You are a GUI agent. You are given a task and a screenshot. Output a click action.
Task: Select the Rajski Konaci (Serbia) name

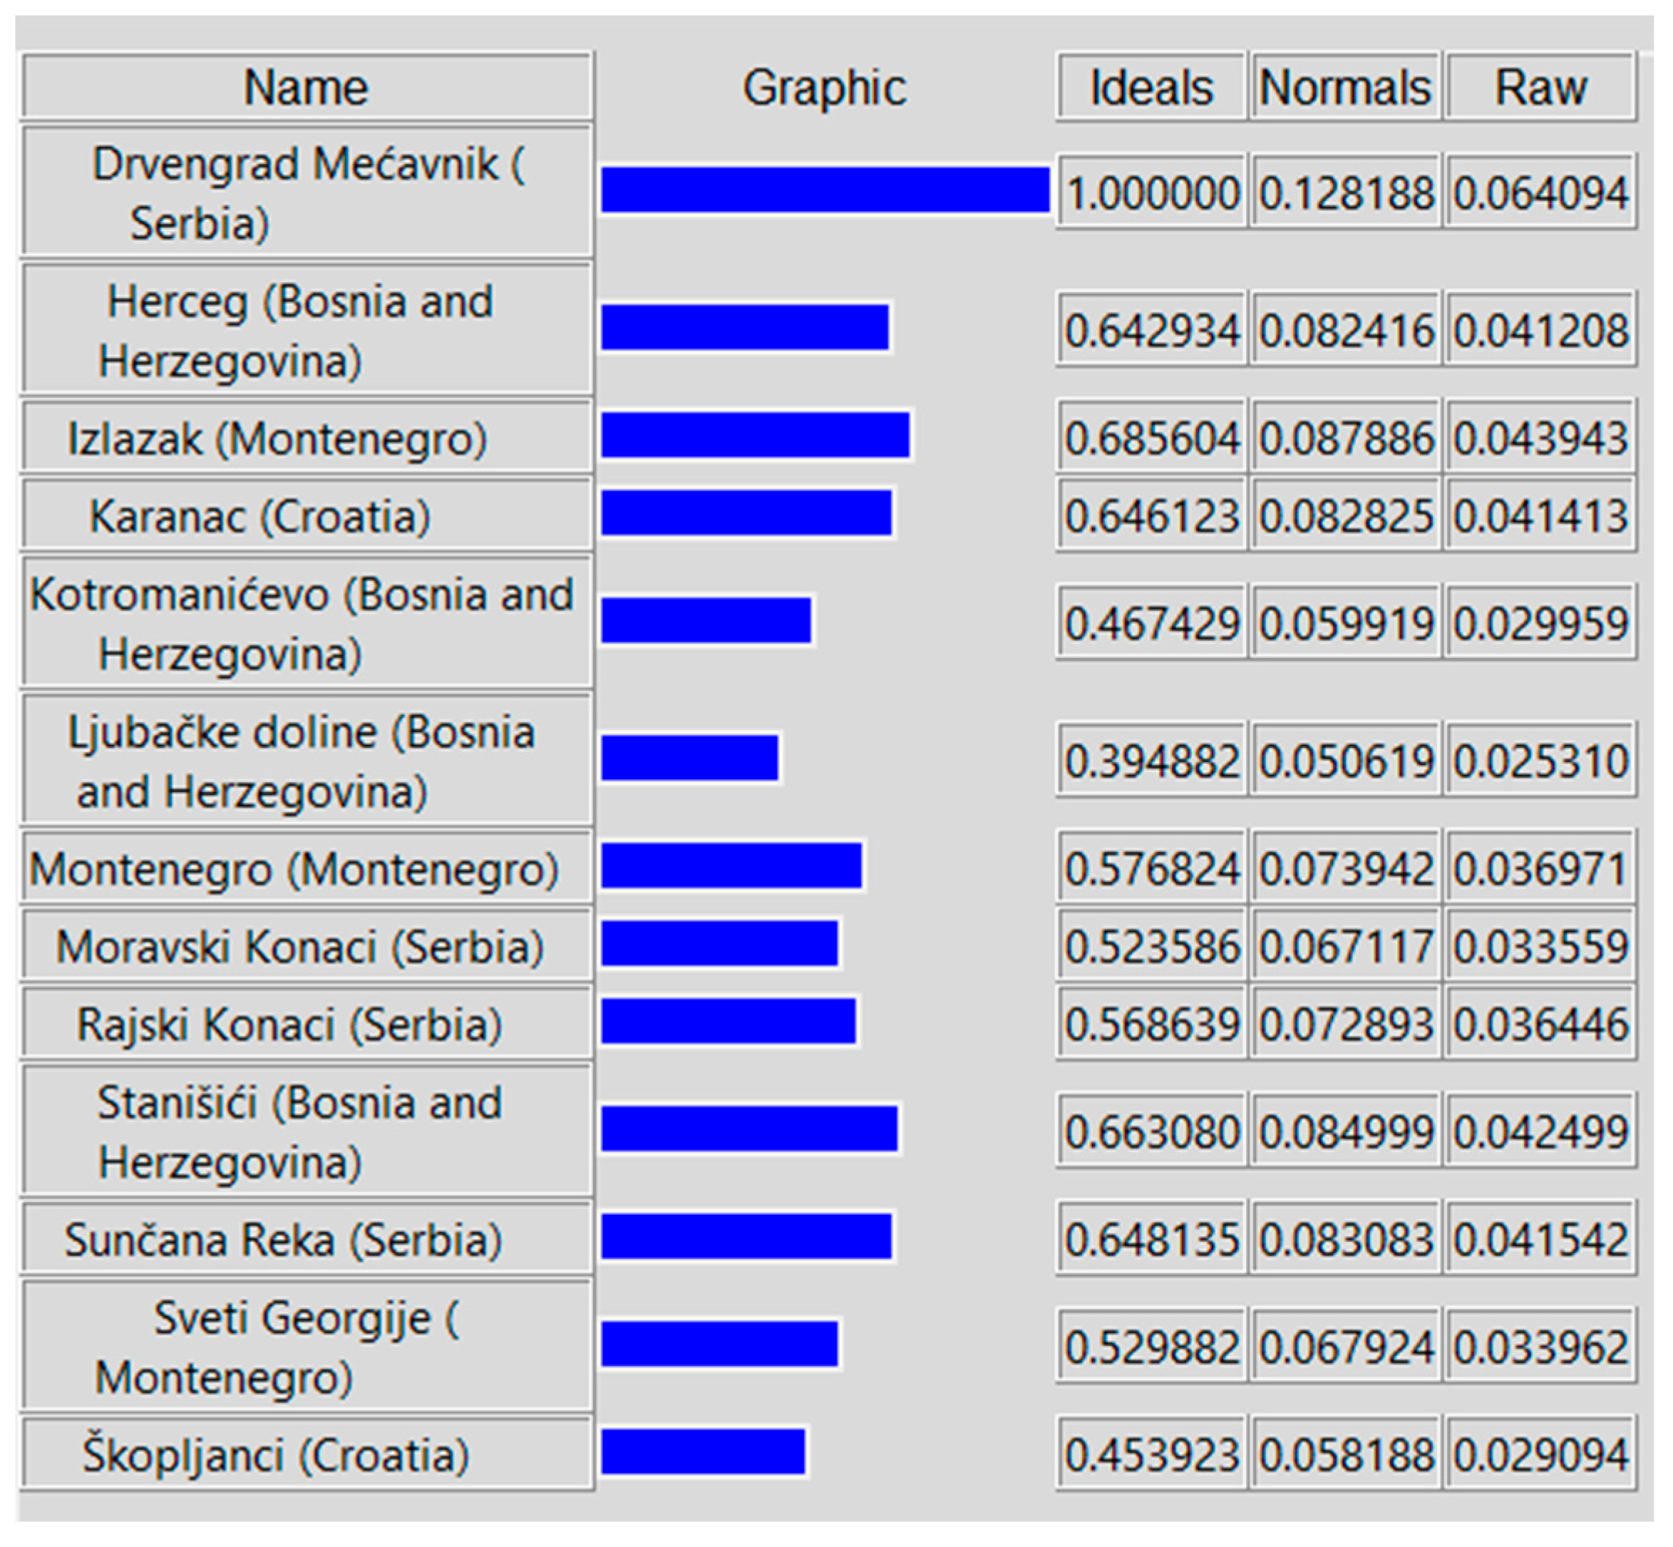pos(307,1024)
